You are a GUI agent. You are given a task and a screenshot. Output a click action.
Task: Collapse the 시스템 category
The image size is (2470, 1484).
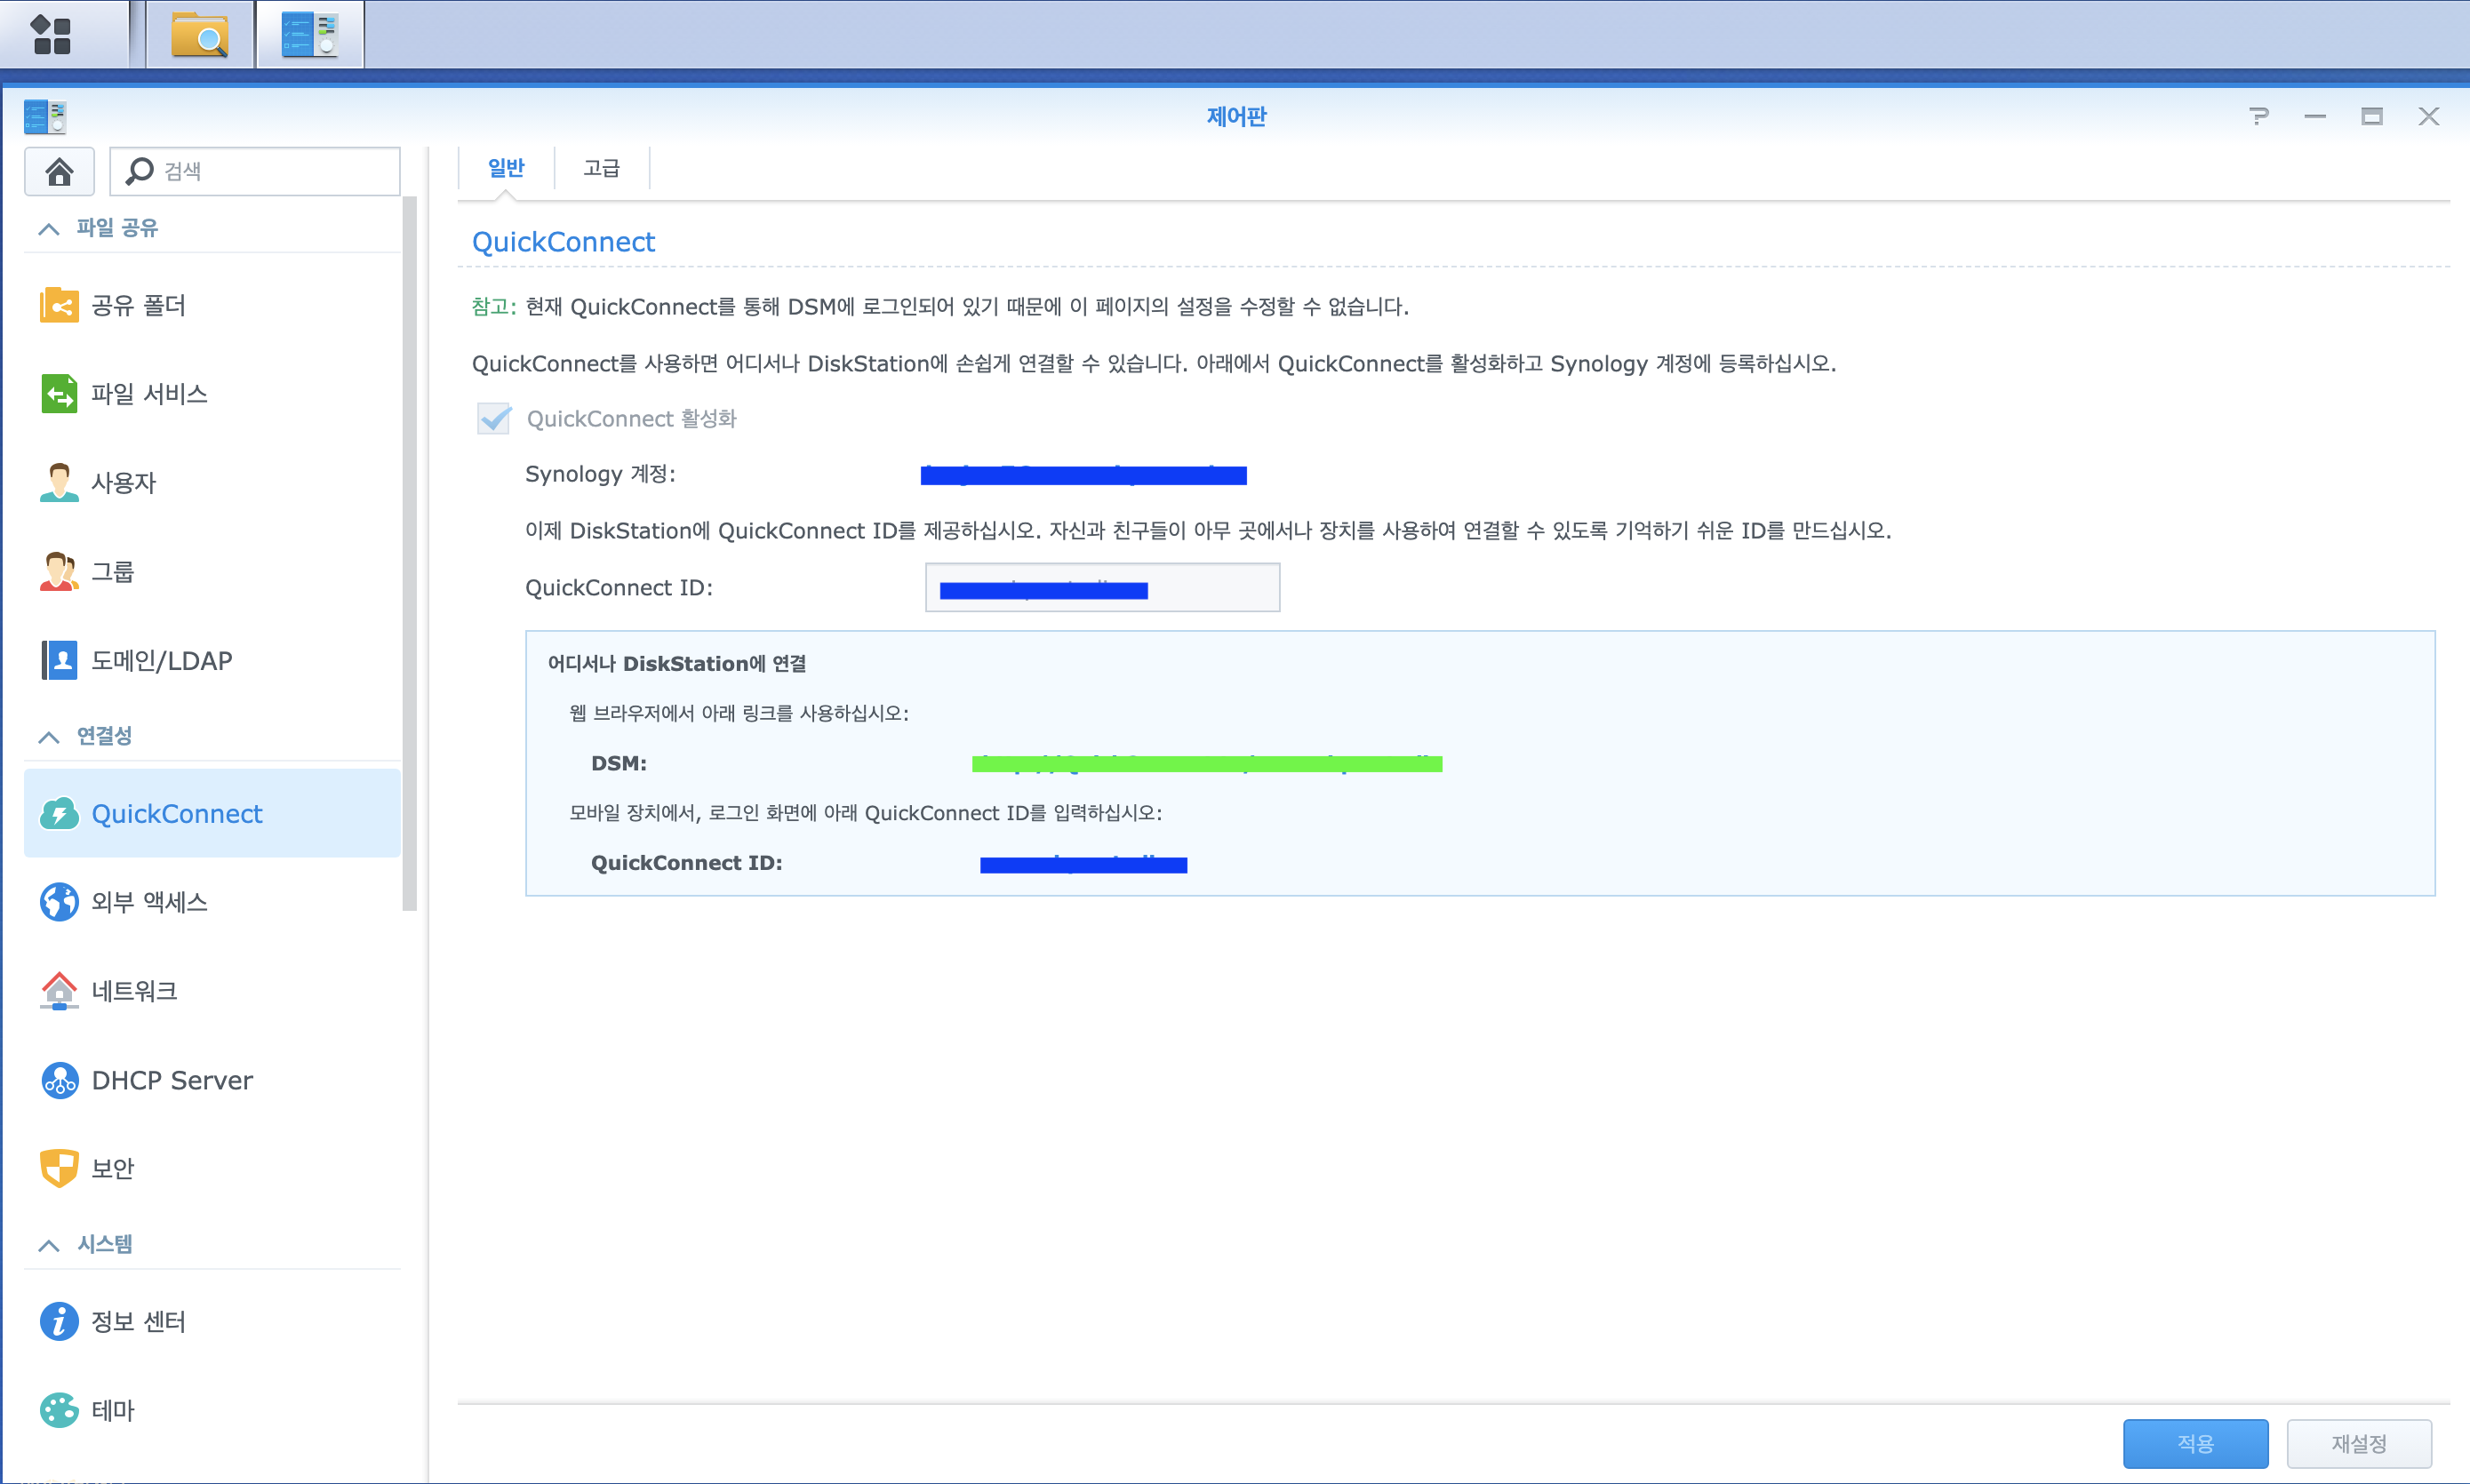coord(48,1244)
